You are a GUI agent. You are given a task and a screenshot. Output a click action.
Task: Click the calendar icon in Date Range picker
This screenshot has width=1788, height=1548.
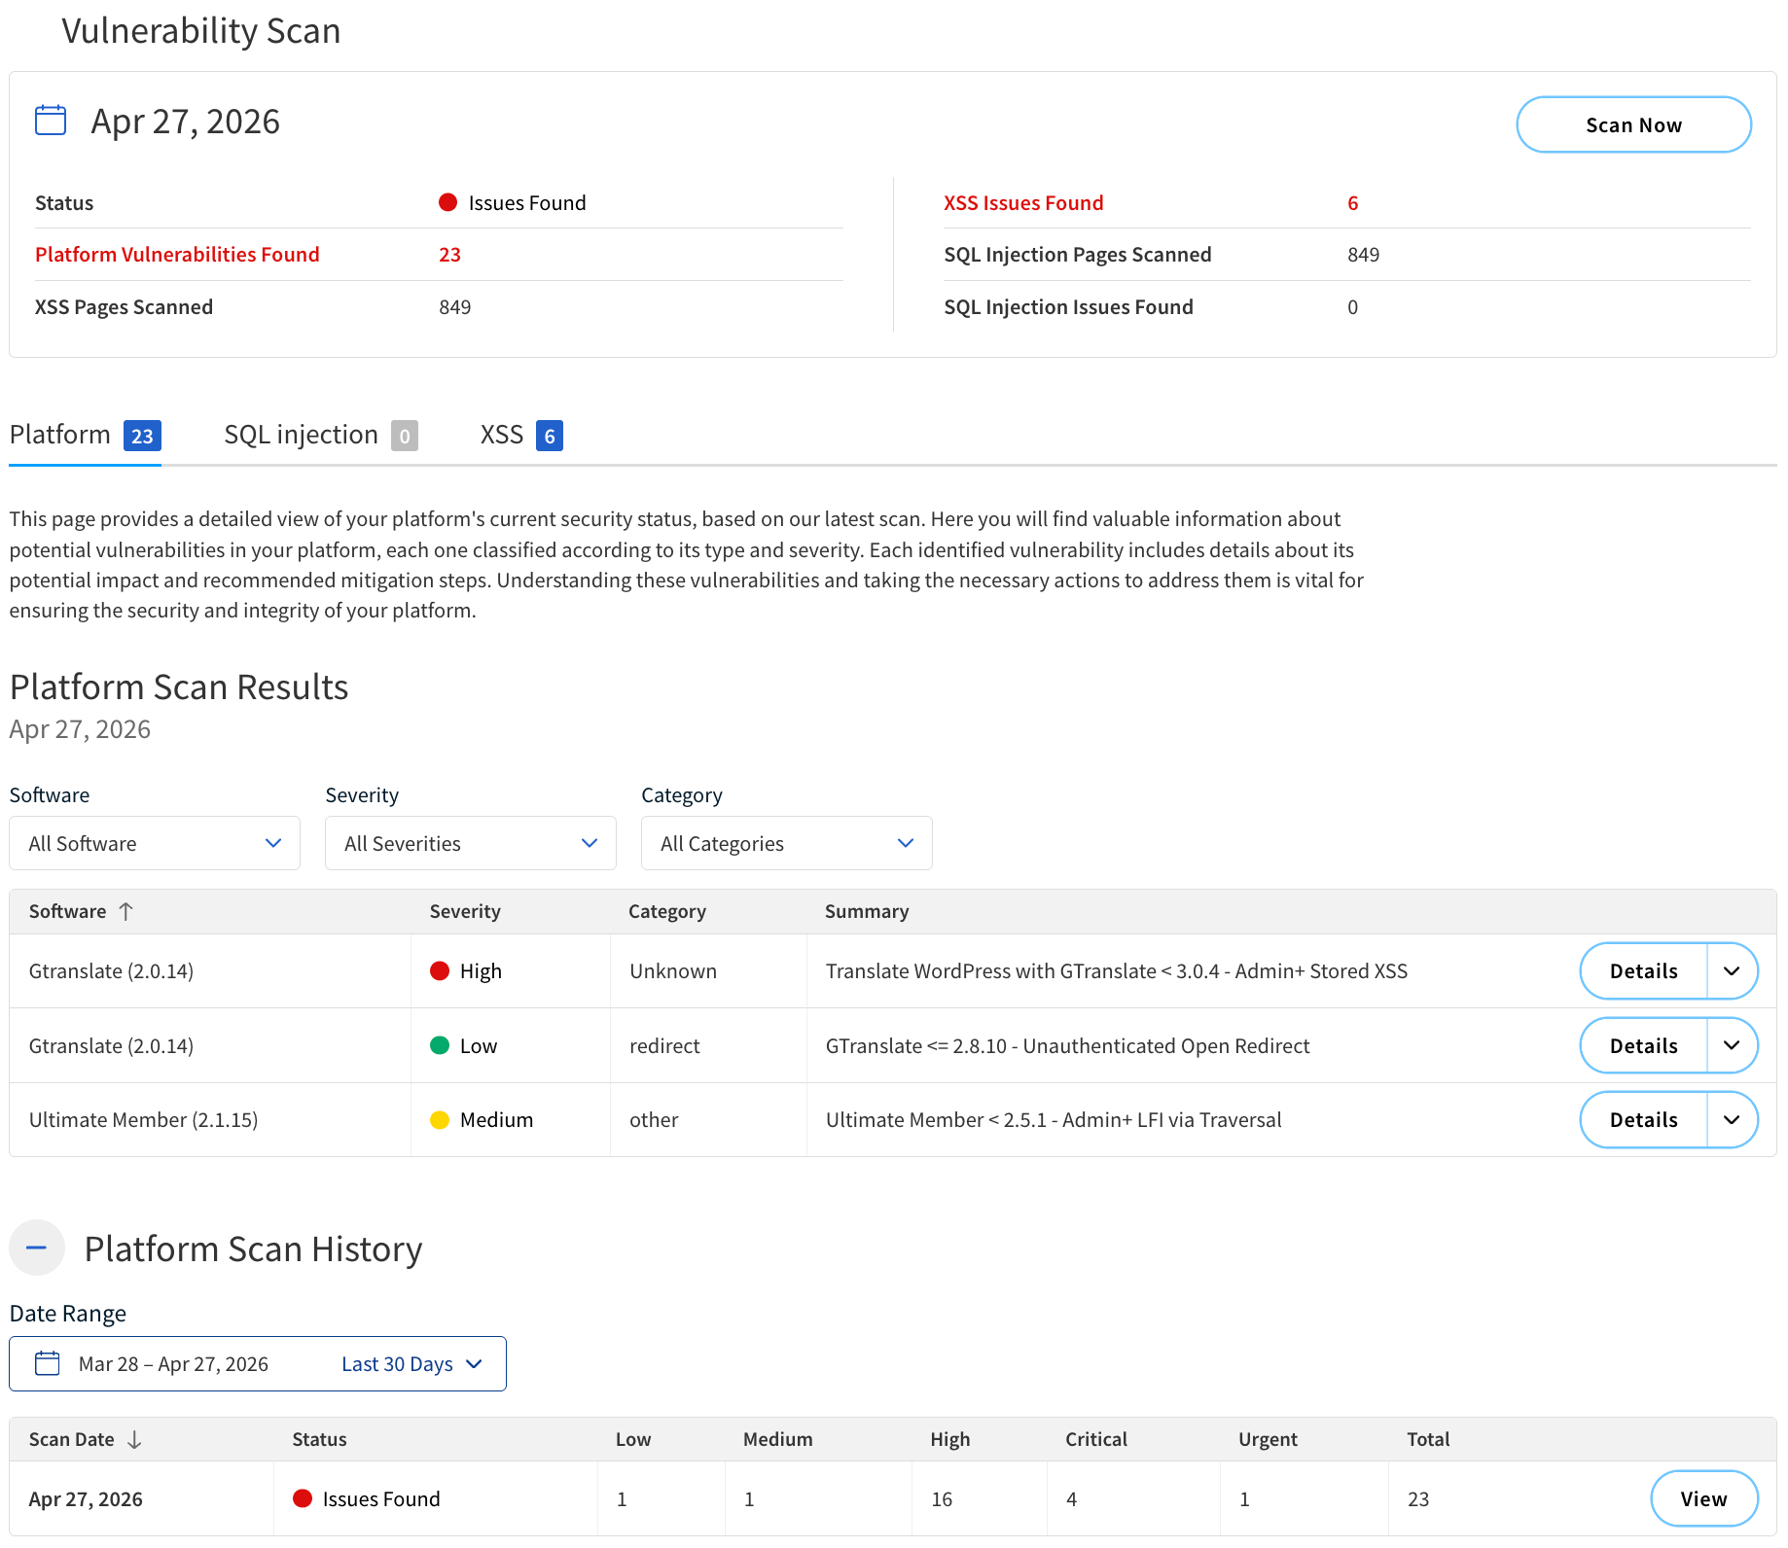[x=48, y=1363]
